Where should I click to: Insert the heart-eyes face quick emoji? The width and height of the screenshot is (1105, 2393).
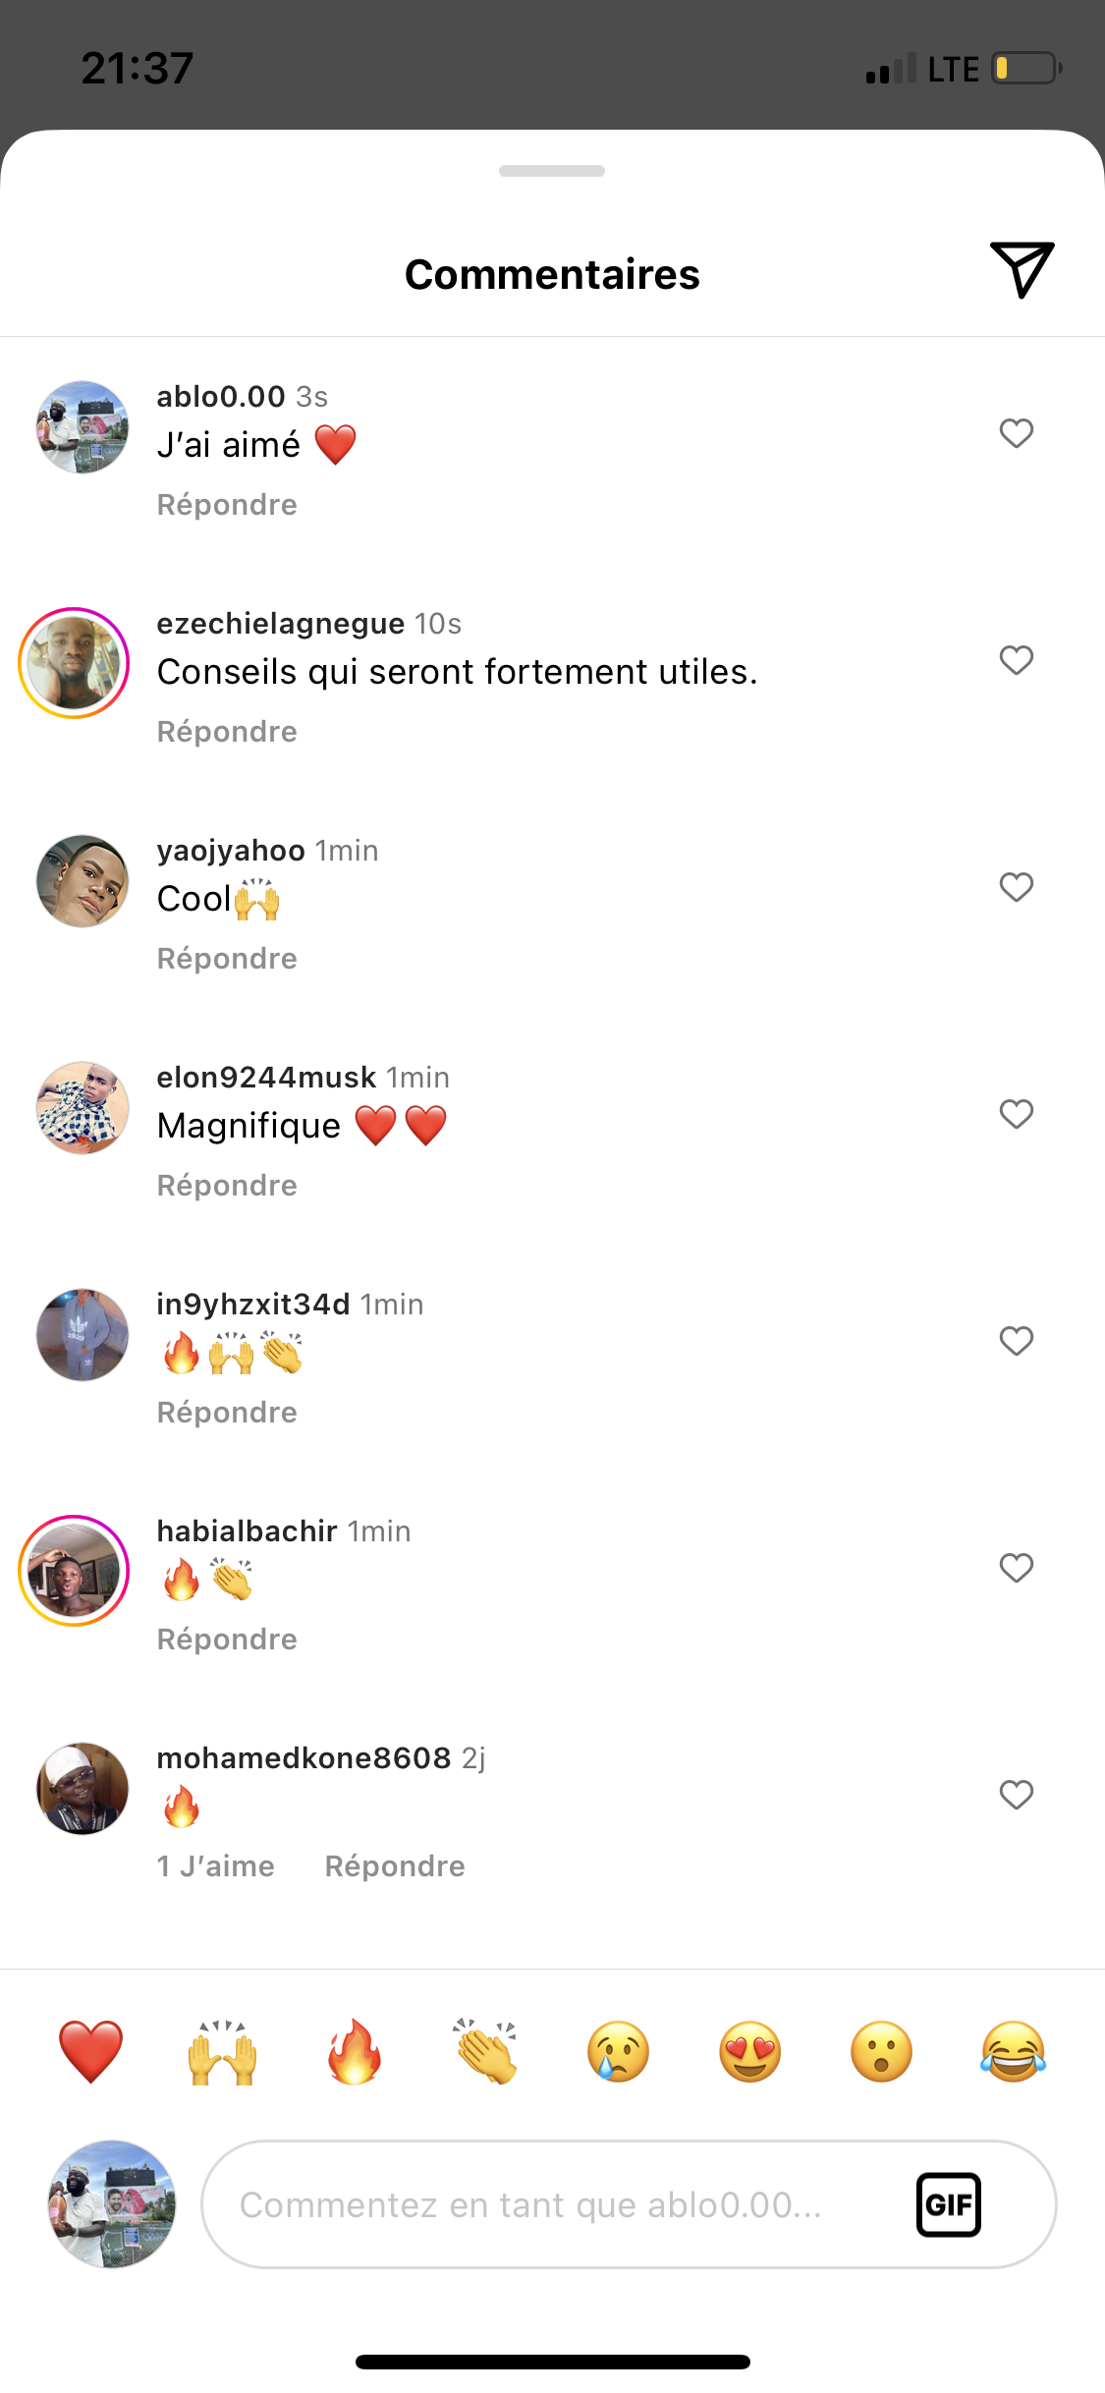coord(749,2052)
